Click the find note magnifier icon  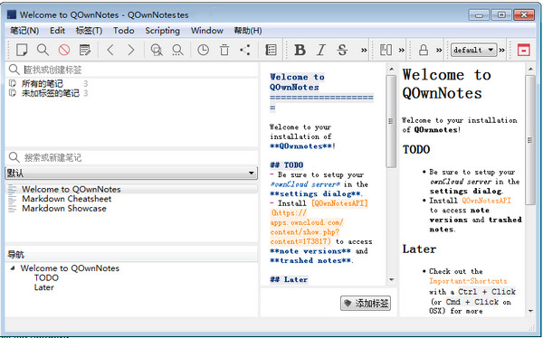tap(43, 50)
